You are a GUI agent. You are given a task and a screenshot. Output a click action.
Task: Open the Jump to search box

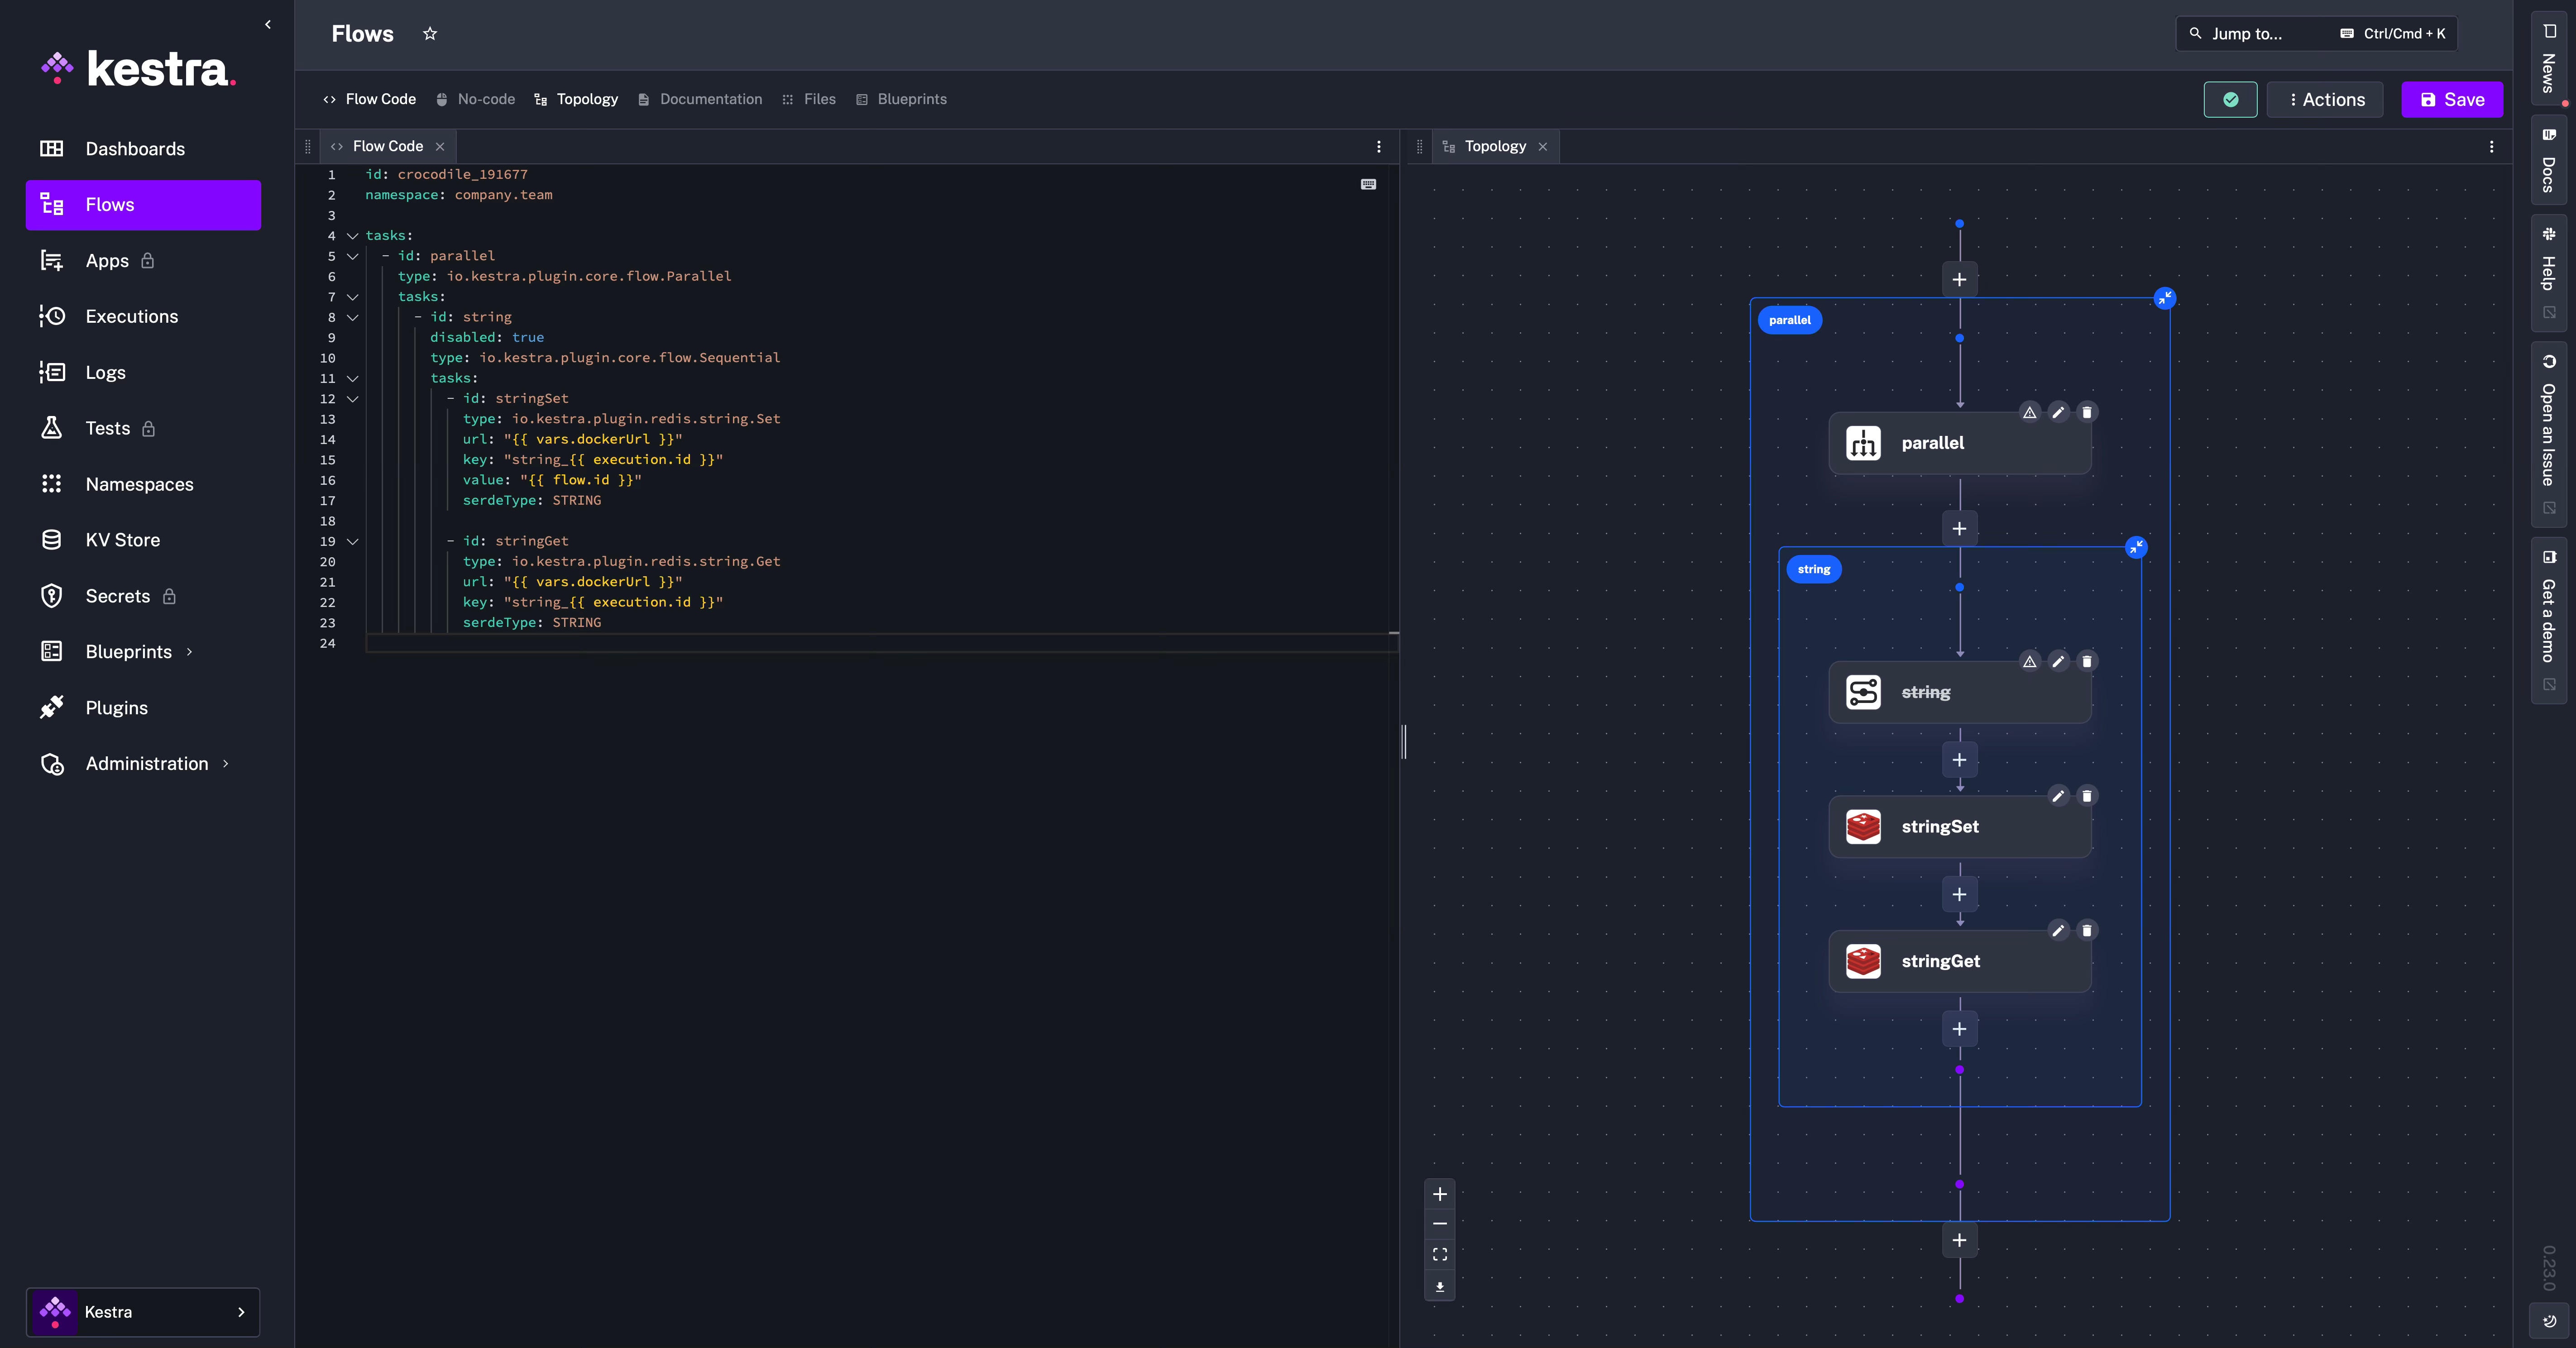tap(2316, 33)
